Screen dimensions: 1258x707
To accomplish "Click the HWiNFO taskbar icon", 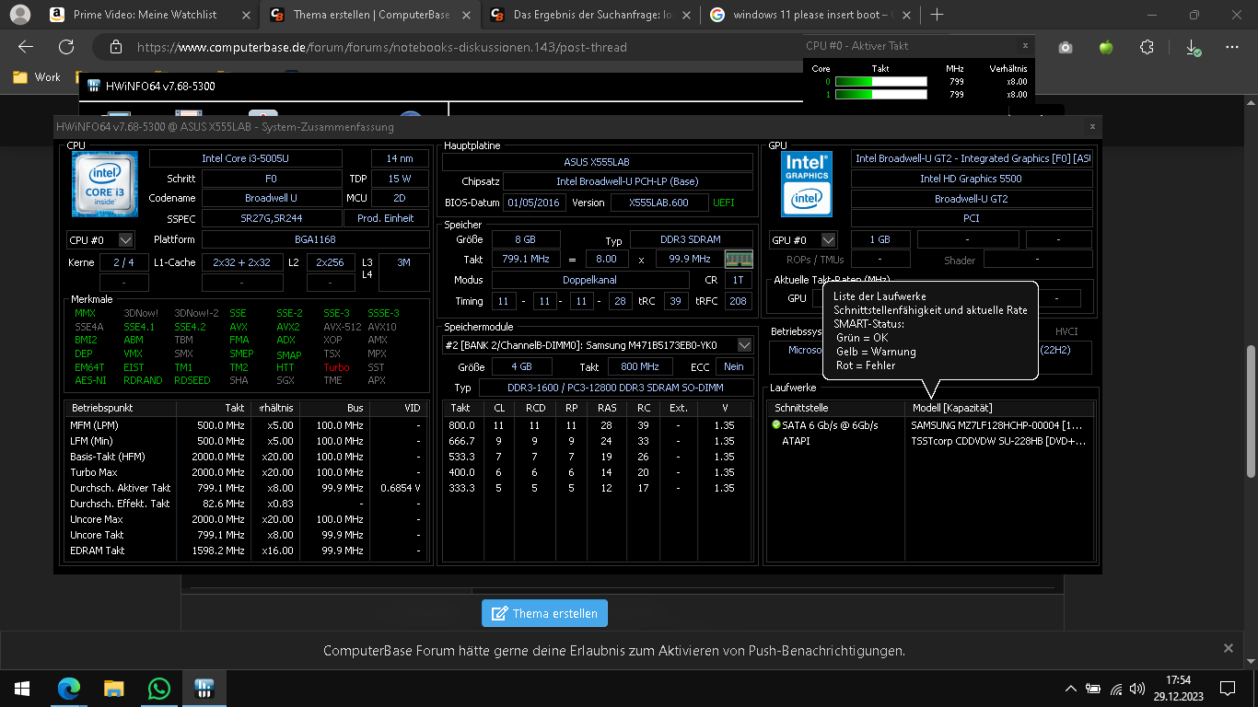I will (x=204, y=688).
